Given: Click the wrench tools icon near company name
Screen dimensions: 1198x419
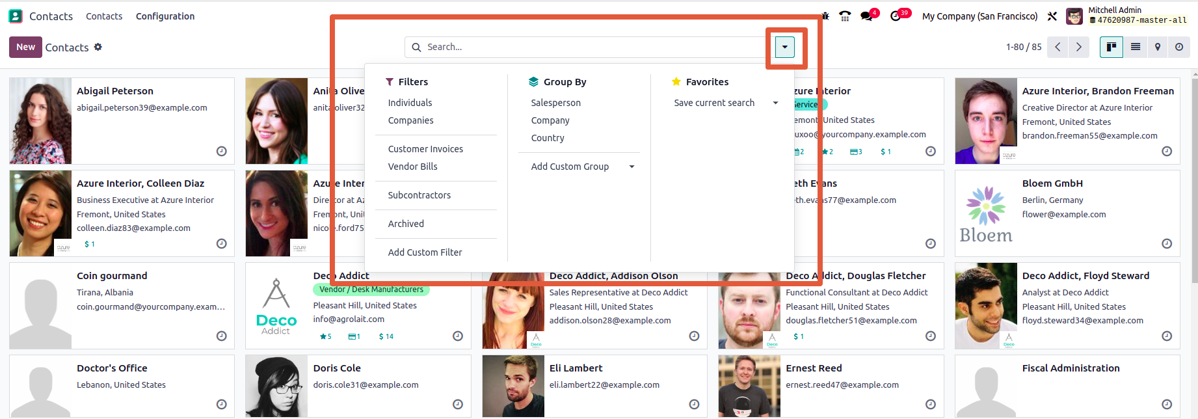Looking at the screenshot, I should tap(1052, 16).
